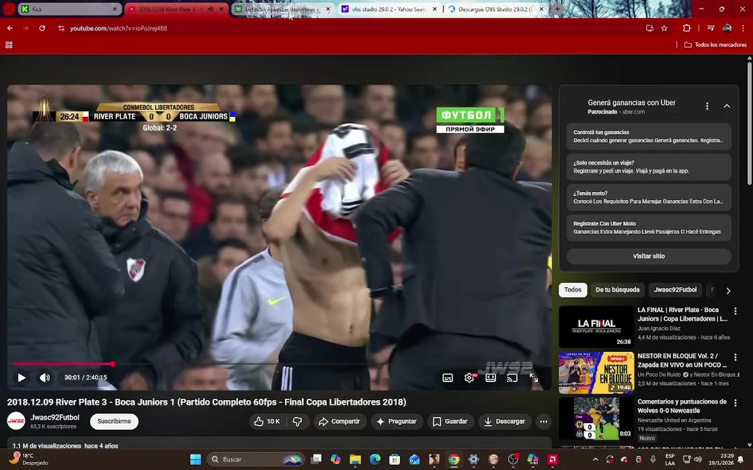Open the video player settings gear
This screenshot has height=470, width=753.
tap(470, 378)
